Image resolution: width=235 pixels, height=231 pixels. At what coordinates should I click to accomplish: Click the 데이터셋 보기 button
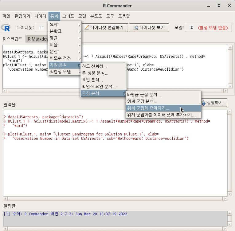[149, 28]
